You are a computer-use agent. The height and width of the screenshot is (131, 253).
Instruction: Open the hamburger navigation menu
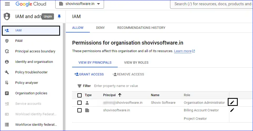point(7,4)
